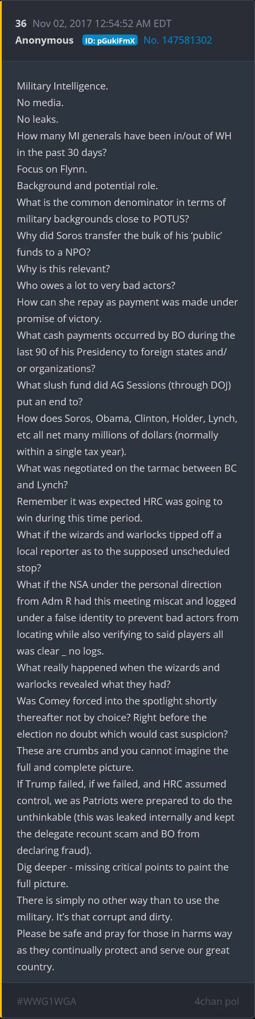Select the post index number 36
255x1019 pixels.
pyautogui.click(x=20, y=24)
